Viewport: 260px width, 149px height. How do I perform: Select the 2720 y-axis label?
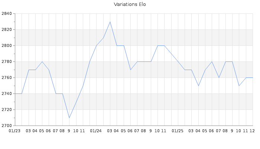click(7, 110)
